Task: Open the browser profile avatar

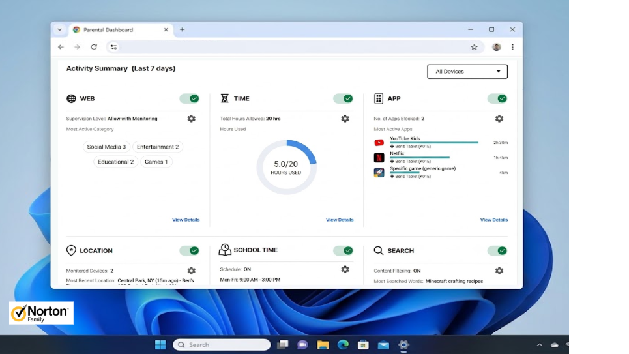Action: tap(496, 47)
